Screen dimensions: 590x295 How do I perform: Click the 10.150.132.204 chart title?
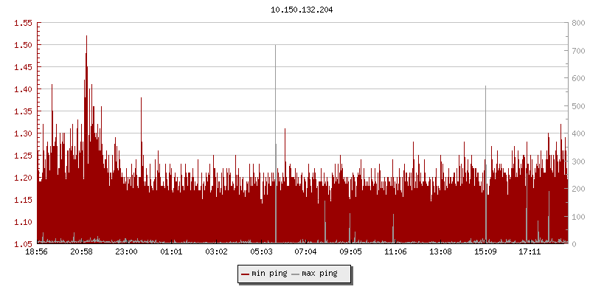tap(295, 10)
